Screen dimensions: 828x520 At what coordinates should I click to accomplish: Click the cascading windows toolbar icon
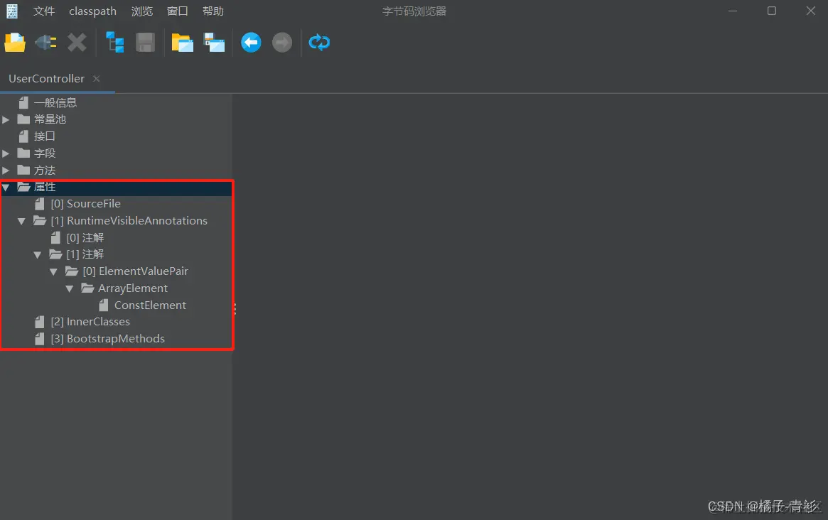point(214,43)
